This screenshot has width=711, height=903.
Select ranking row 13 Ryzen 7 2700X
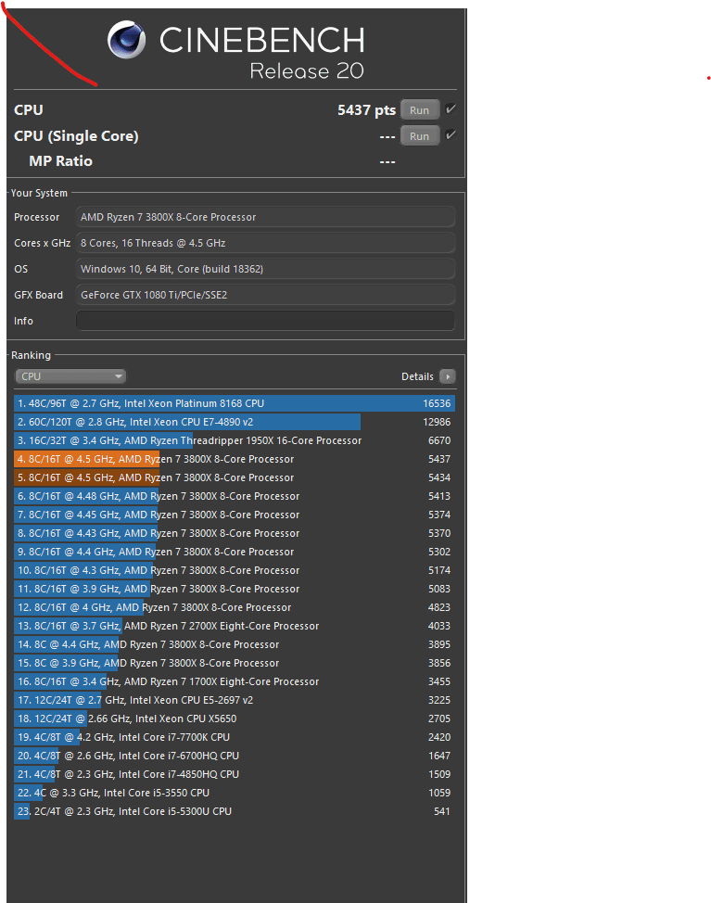coord(235,626)
